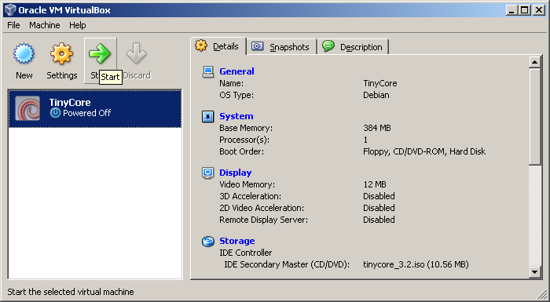550x302 pixels.
Task: Switch to the Snapshots tab
Action: (x=281, y=47)
